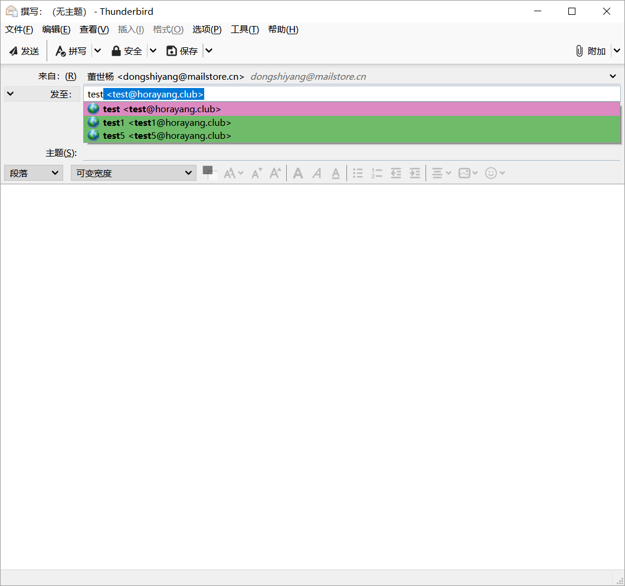This screenshot has height=586, width=625.
Task: Open the disabled Format (格式) menu
Action: coord(168,30)
